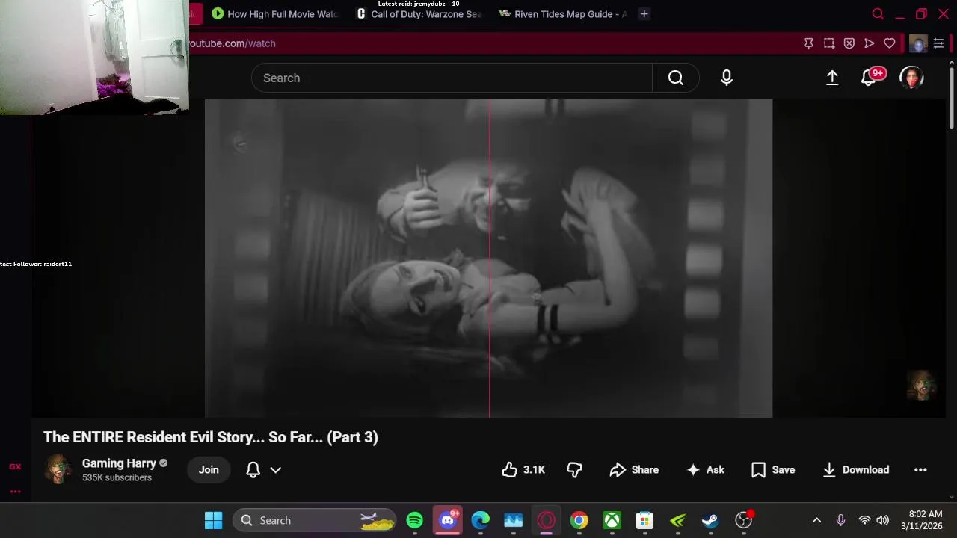Open NVIDIA app from the taskbar
The height and width of the screenshot is (538, 957).
coord(677,520)
